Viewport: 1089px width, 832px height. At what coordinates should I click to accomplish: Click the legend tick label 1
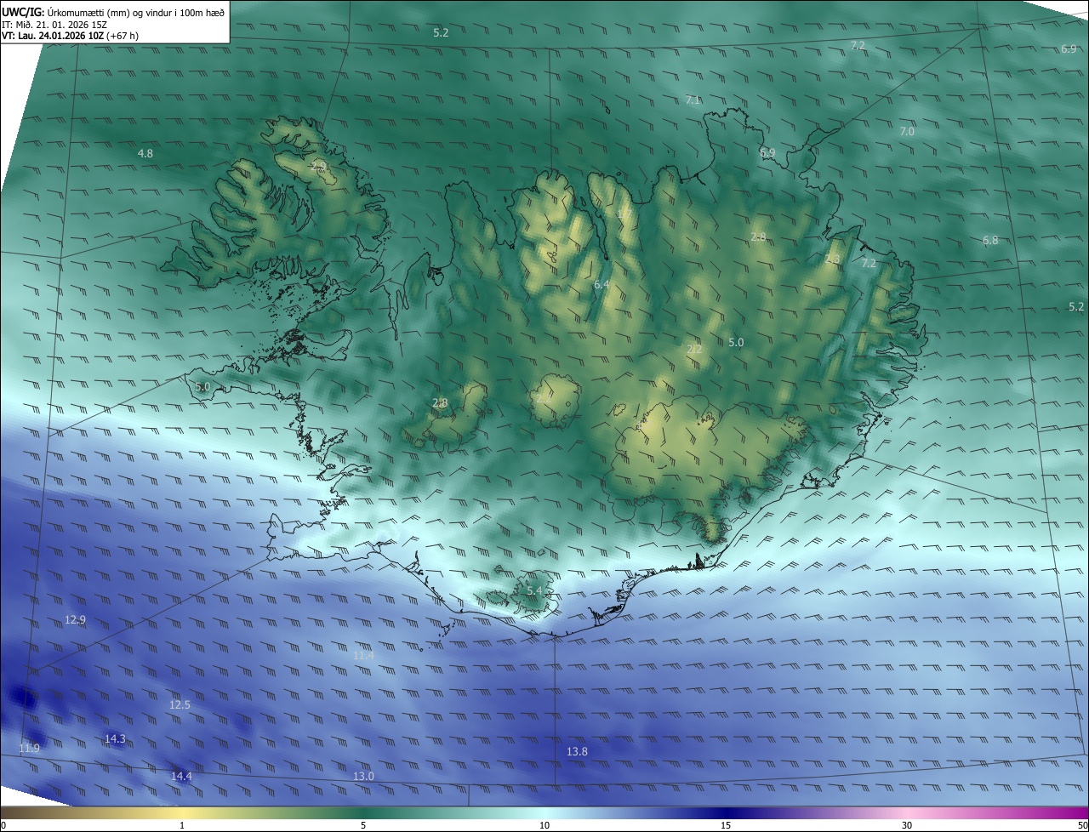(182, 825)
